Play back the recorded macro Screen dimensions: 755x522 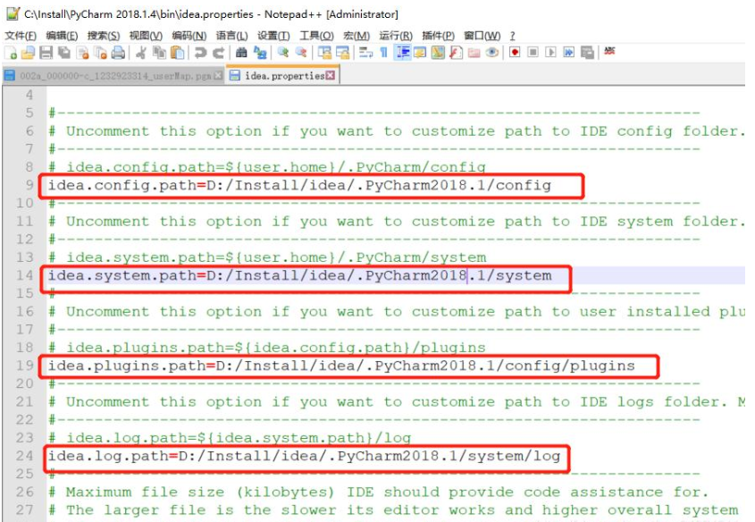(551, 52)
